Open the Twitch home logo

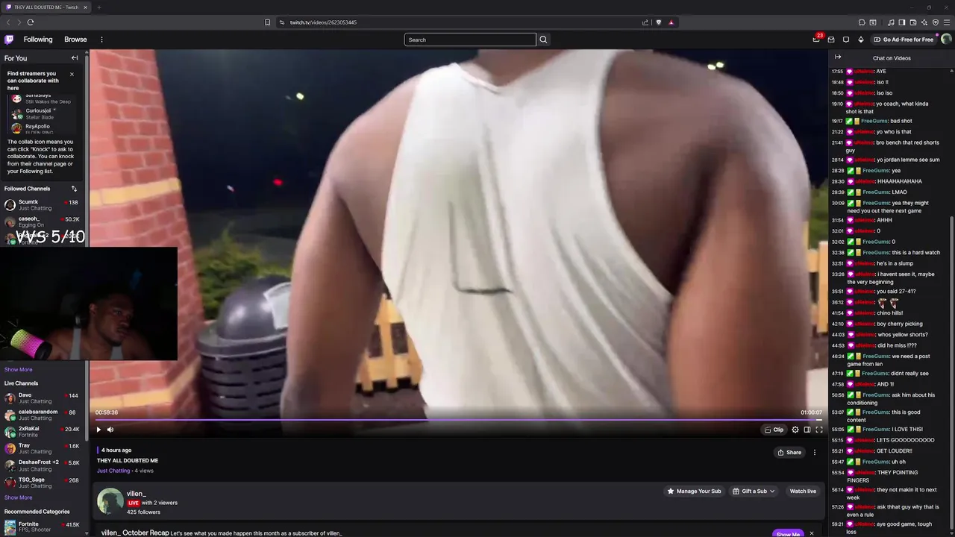coord(9,40)
